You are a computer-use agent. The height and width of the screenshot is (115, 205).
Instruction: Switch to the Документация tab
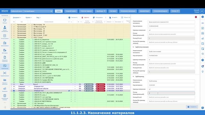click(x=144, y=11)
